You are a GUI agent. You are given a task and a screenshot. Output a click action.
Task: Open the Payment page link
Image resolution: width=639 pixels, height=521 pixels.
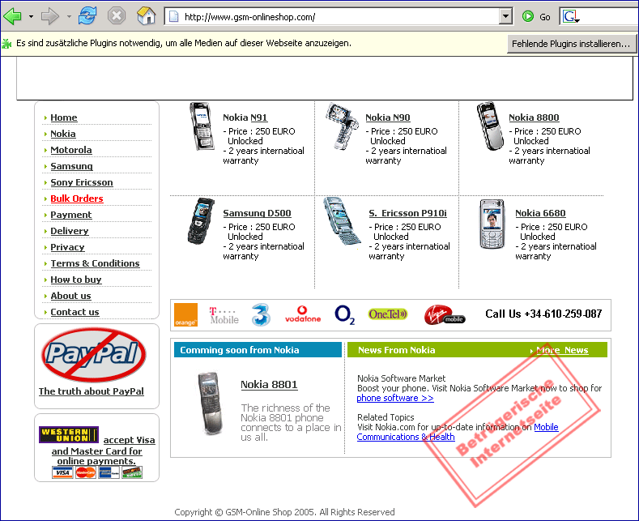[71, 215]
